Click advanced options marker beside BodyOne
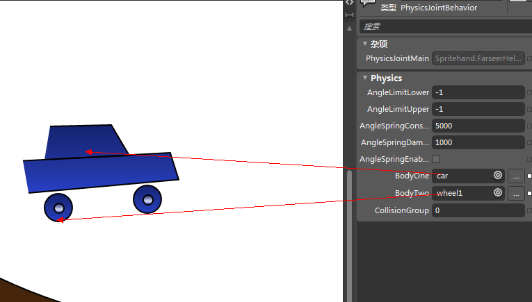The image size is (532, 302). [529, 176]
